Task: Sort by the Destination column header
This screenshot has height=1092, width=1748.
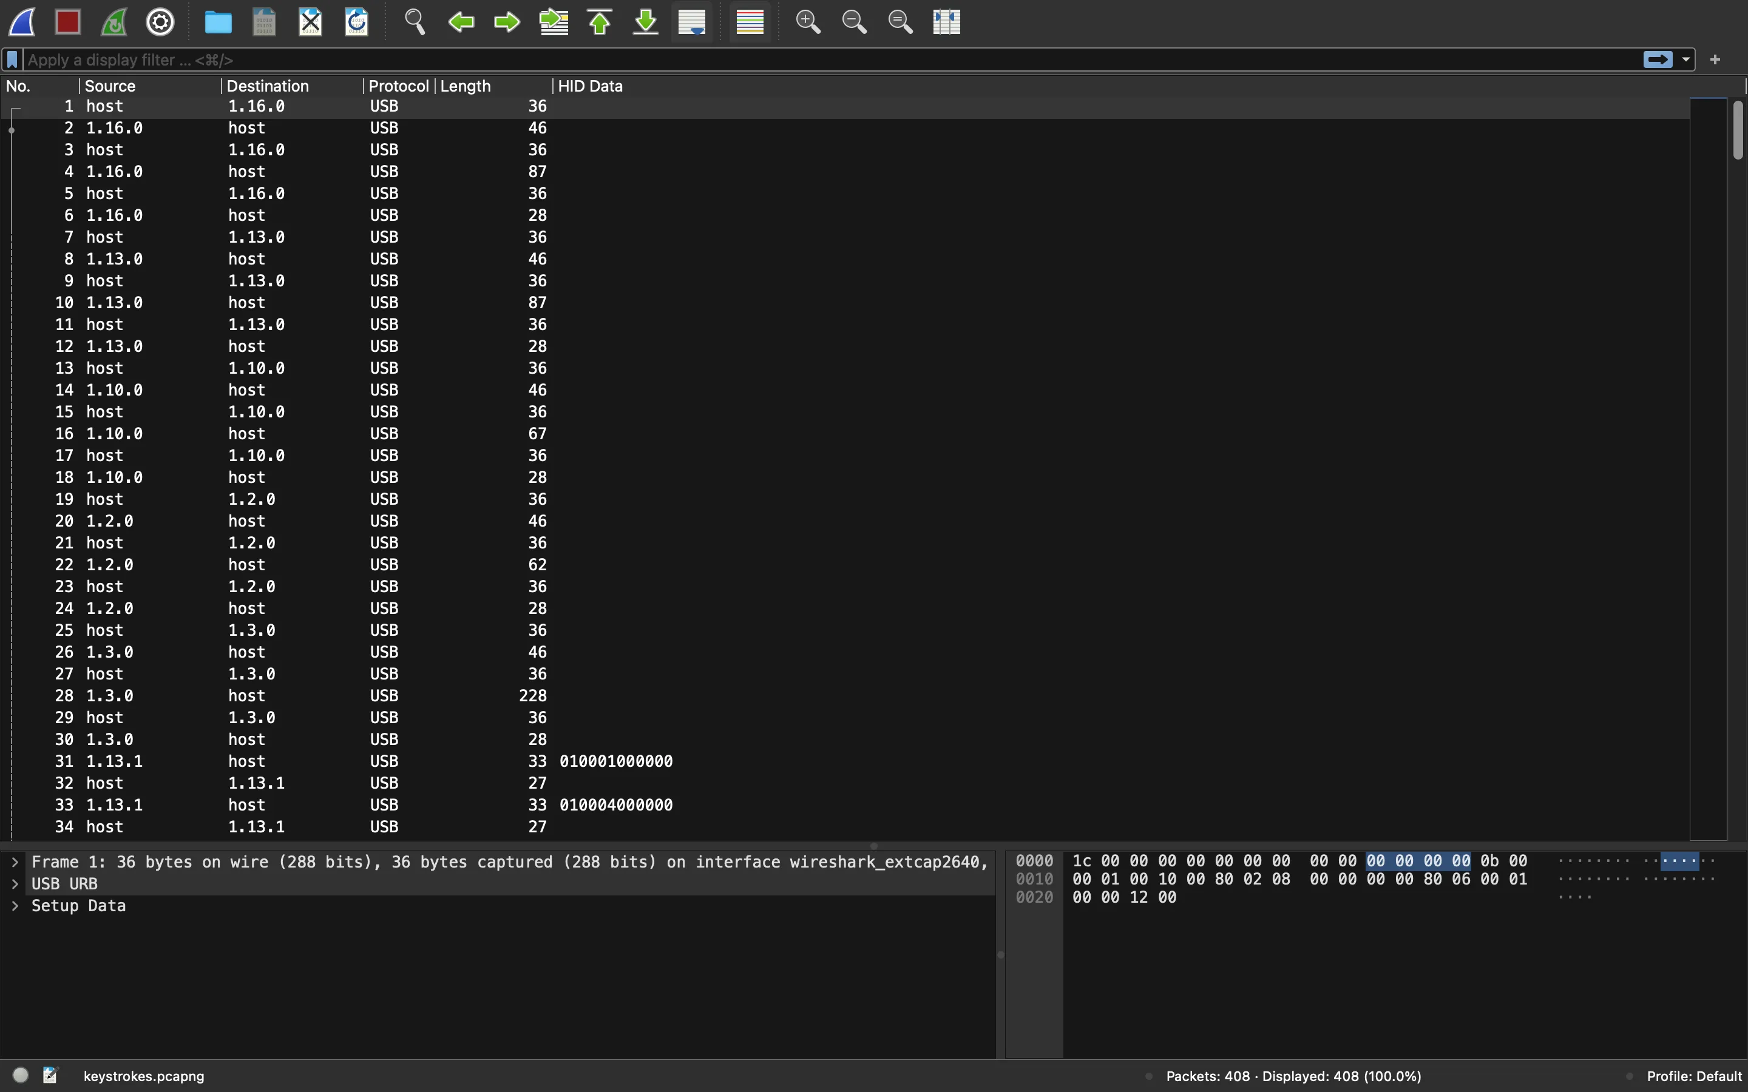Action: coord(292,86)
